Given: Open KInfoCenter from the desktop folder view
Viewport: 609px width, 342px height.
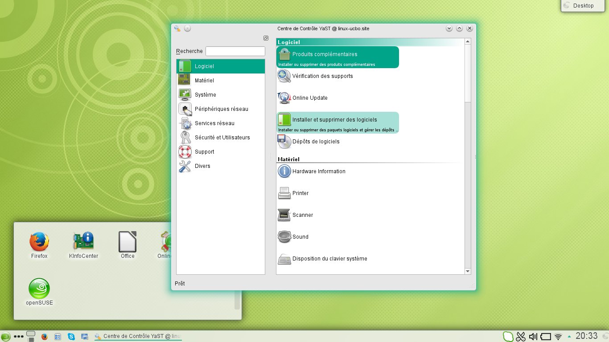Looking at the screenshot, I should tap(83, 245).
